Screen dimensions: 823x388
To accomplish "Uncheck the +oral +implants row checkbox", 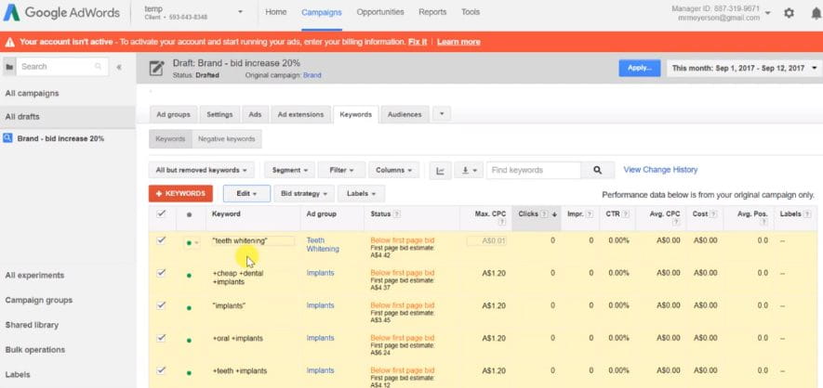I will [x=162, y=338].
